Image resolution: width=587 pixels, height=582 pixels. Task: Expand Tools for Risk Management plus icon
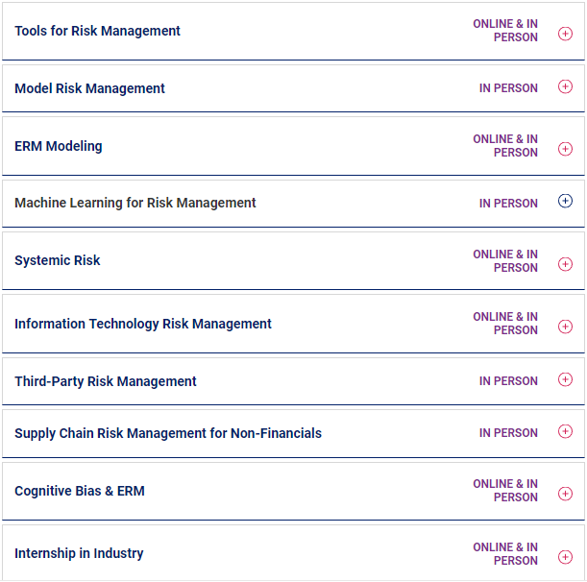tap(565, 34)
